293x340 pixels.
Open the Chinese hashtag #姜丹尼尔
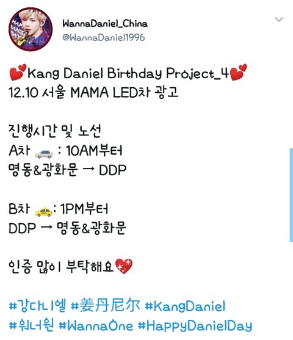point(106,306)
